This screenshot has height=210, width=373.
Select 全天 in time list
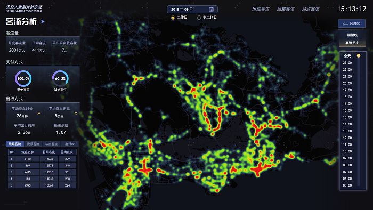click(347, 56)
